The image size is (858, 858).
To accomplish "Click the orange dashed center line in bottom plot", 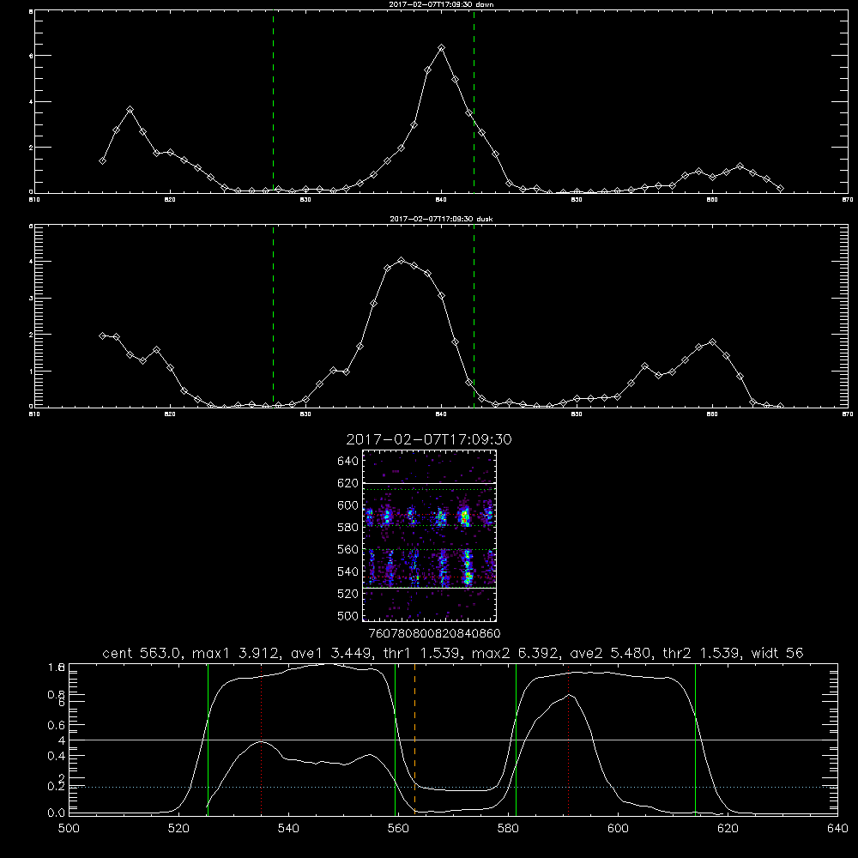I will pyautogui.click(x=414, y=739).
